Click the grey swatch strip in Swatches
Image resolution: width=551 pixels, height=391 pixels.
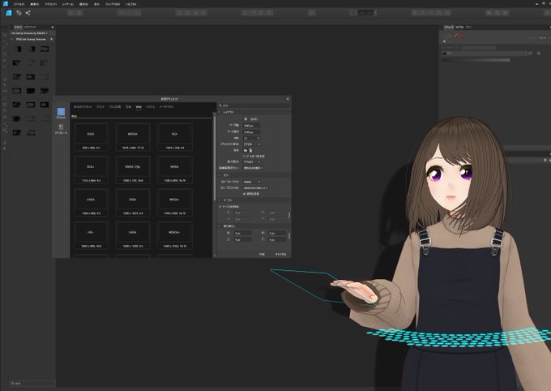(x=476, y=60)
